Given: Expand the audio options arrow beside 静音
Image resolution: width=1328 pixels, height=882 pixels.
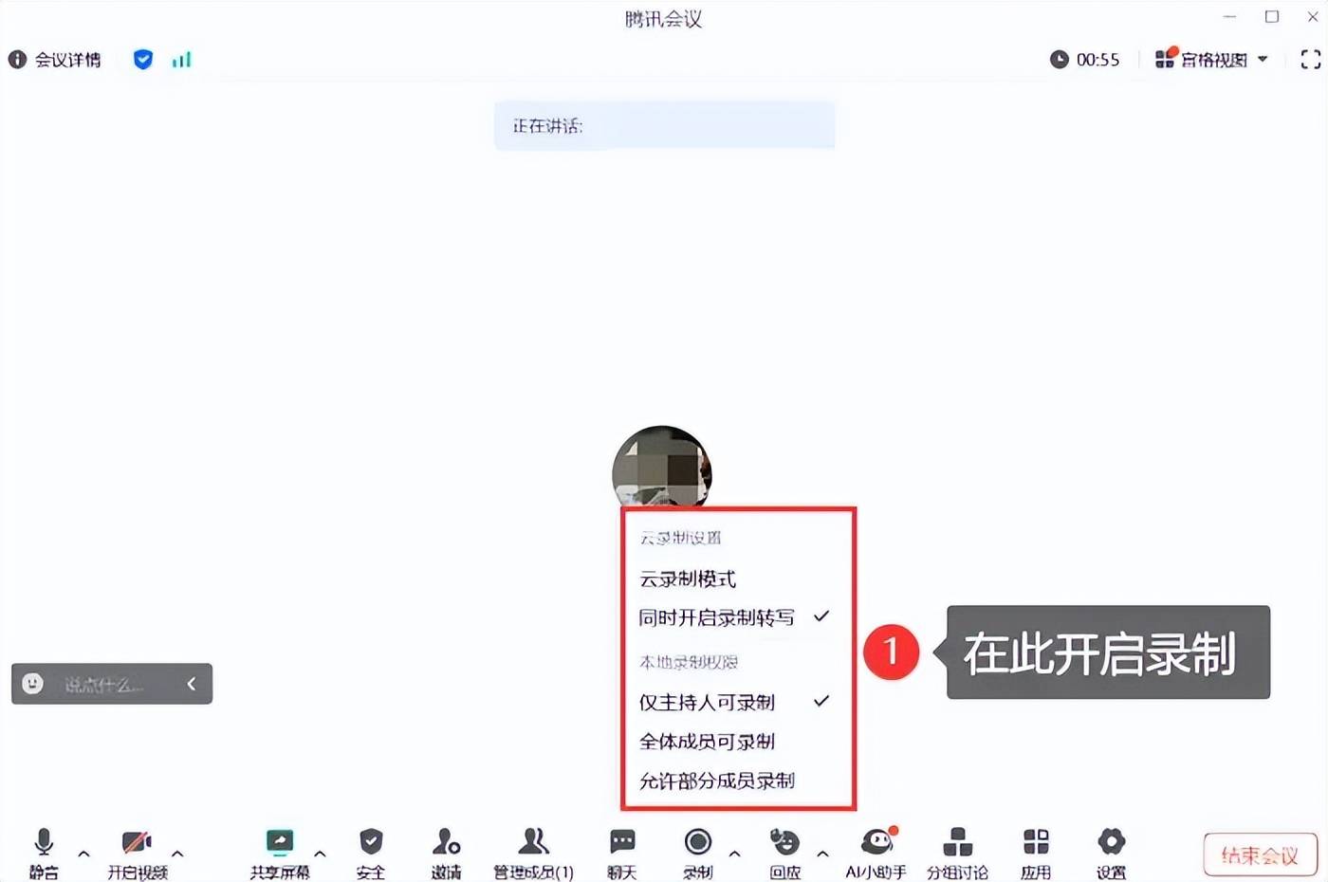Looking at the screenshot, I should [x=83, y=854].
